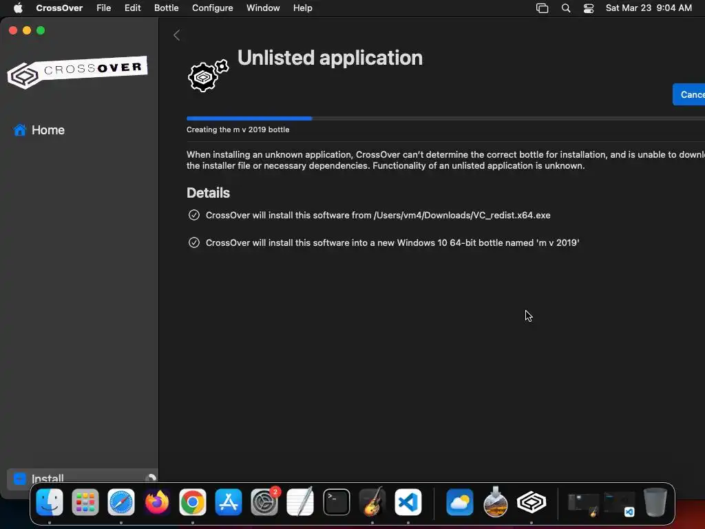Switch to CrossOver from the Dock
This screenshot has height=529, width=705.
click(x=532, y=502)
